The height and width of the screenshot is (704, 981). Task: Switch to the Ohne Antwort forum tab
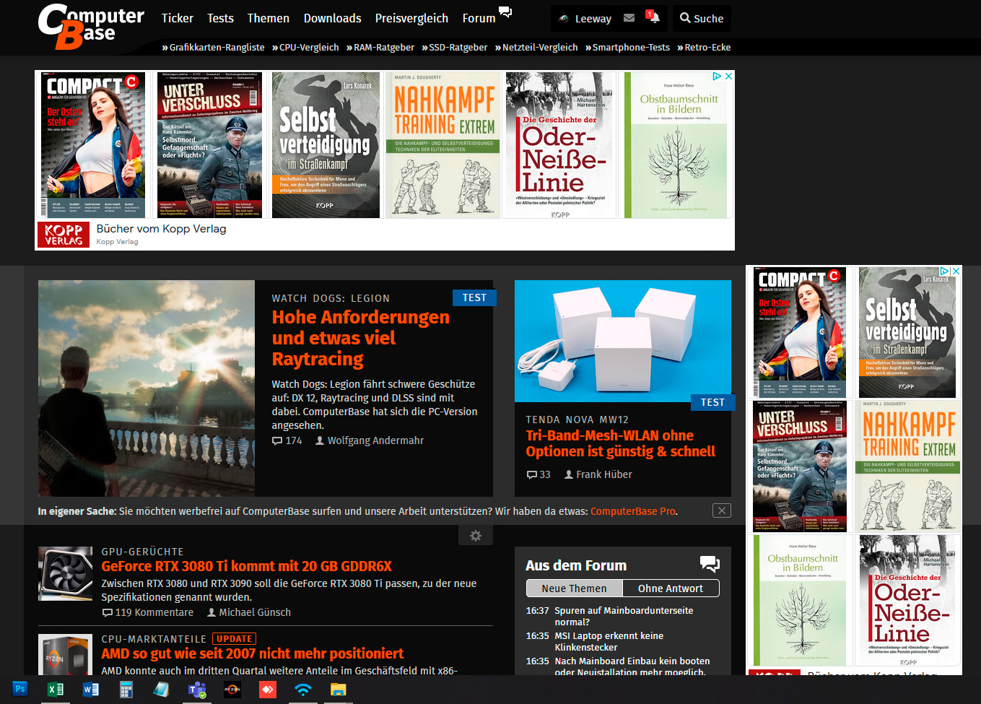click(x=671, y=588)
